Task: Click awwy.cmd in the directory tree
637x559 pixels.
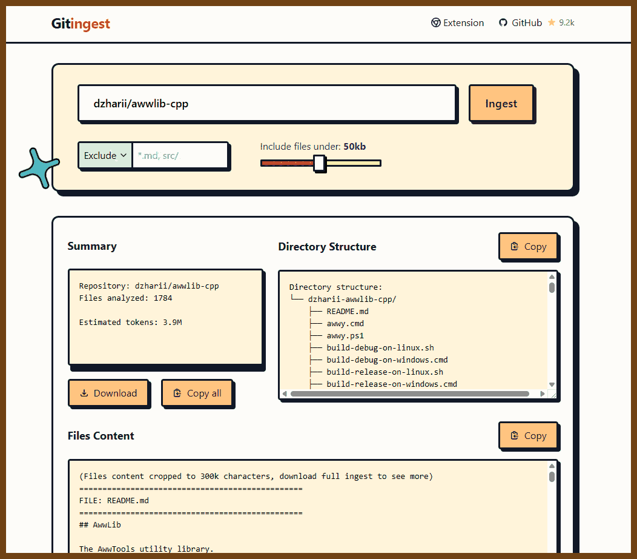Action: tap(345, 323)
